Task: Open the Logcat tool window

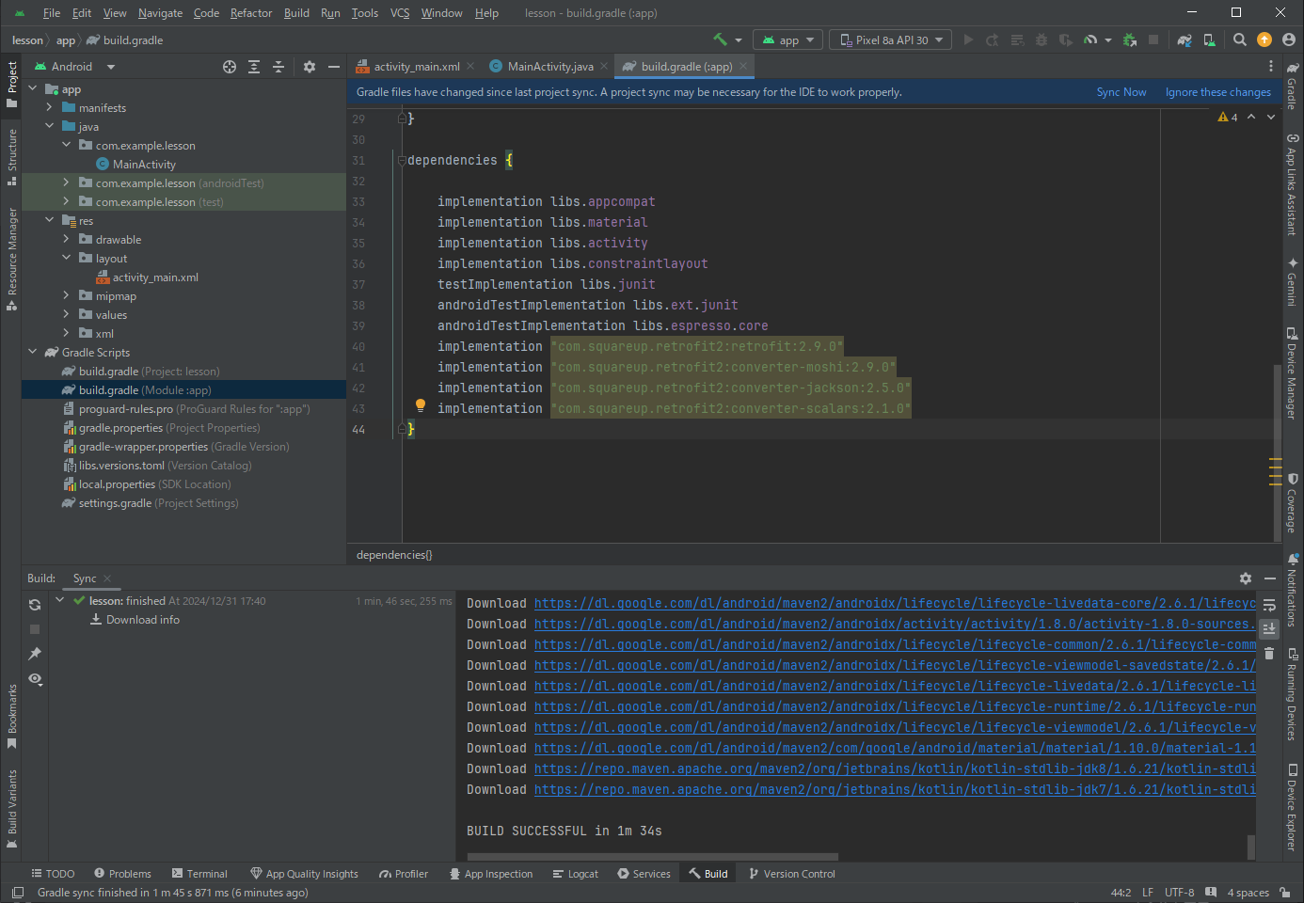Action: click(x=576, y=874)
